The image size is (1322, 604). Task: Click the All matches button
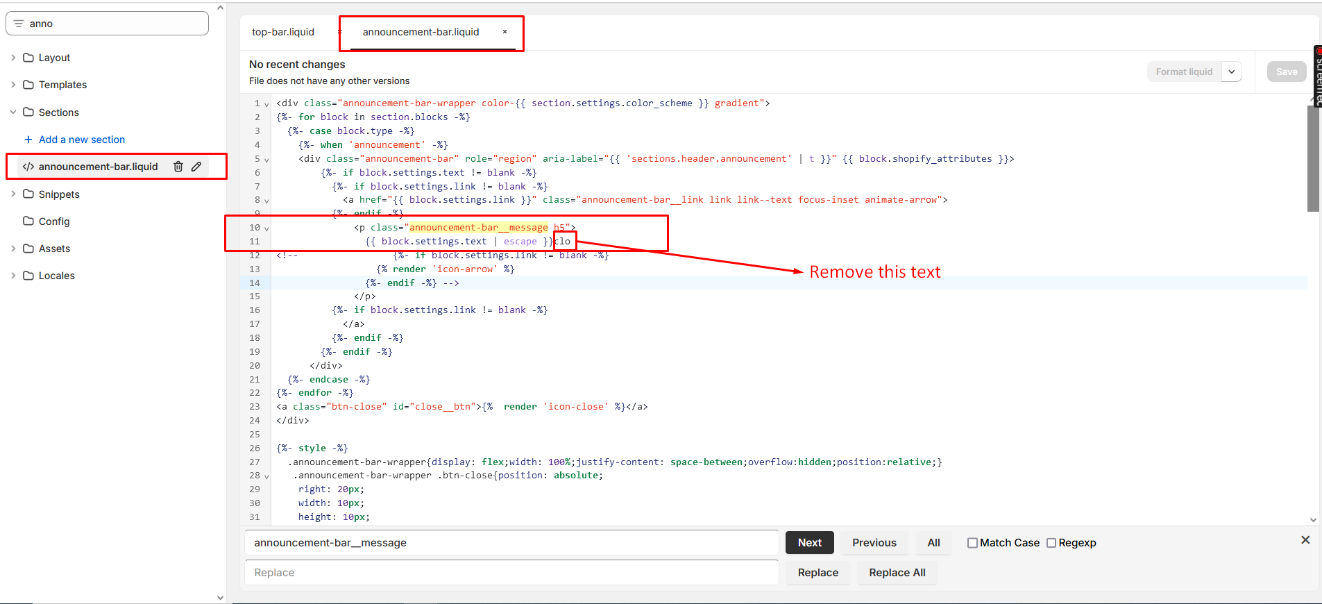pos(934,543)
